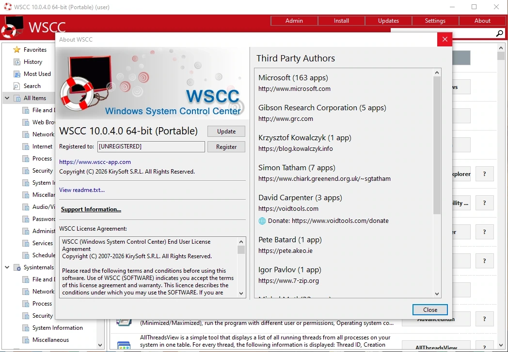The width and height of the screenshot is (508, 352).
Task: Click page icon beside Security under All Items
Action: 26,171
